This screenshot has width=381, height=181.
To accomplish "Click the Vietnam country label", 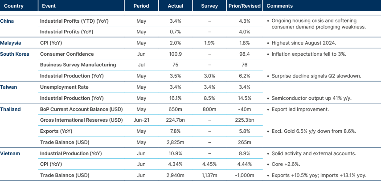I will 11,153.
